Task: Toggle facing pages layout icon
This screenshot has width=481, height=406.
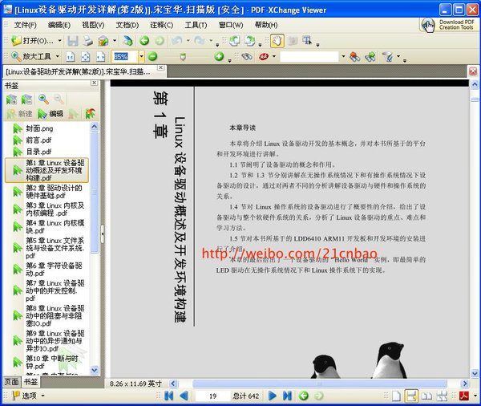Action: tap(426, 396)
